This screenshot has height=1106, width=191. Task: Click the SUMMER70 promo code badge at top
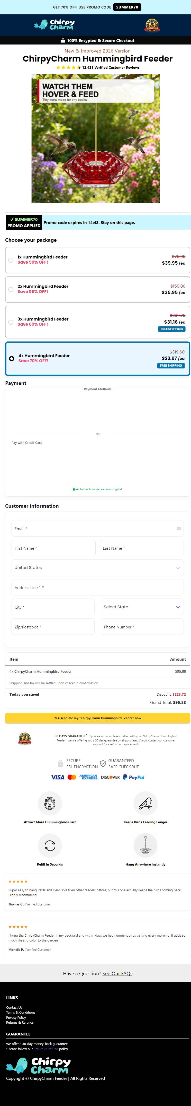[127, 7]
